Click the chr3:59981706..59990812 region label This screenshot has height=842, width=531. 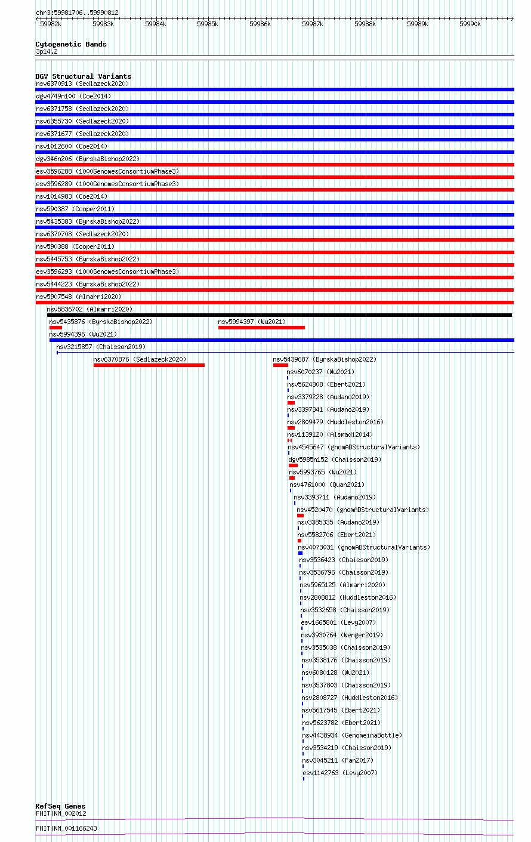tap(77, 13)
